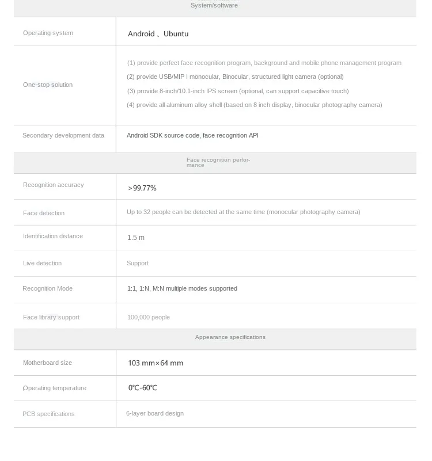The image size is (432, 461).
Task: Click the aluminum alloy shell line (4)
Action: click(254, 105)
